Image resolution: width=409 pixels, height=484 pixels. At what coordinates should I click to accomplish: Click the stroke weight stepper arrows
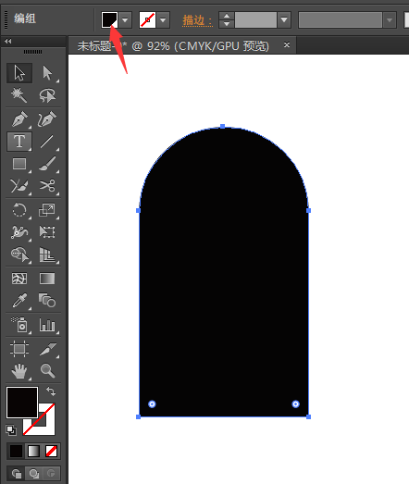227,20
